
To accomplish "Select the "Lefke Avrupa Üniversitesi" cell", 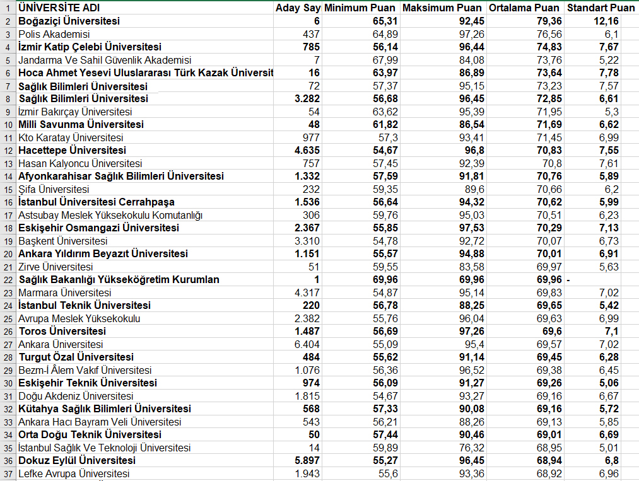I will coord(145,473).
